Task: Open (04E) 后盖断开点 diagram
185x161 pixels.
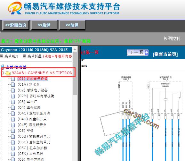Action: [32, 125]
